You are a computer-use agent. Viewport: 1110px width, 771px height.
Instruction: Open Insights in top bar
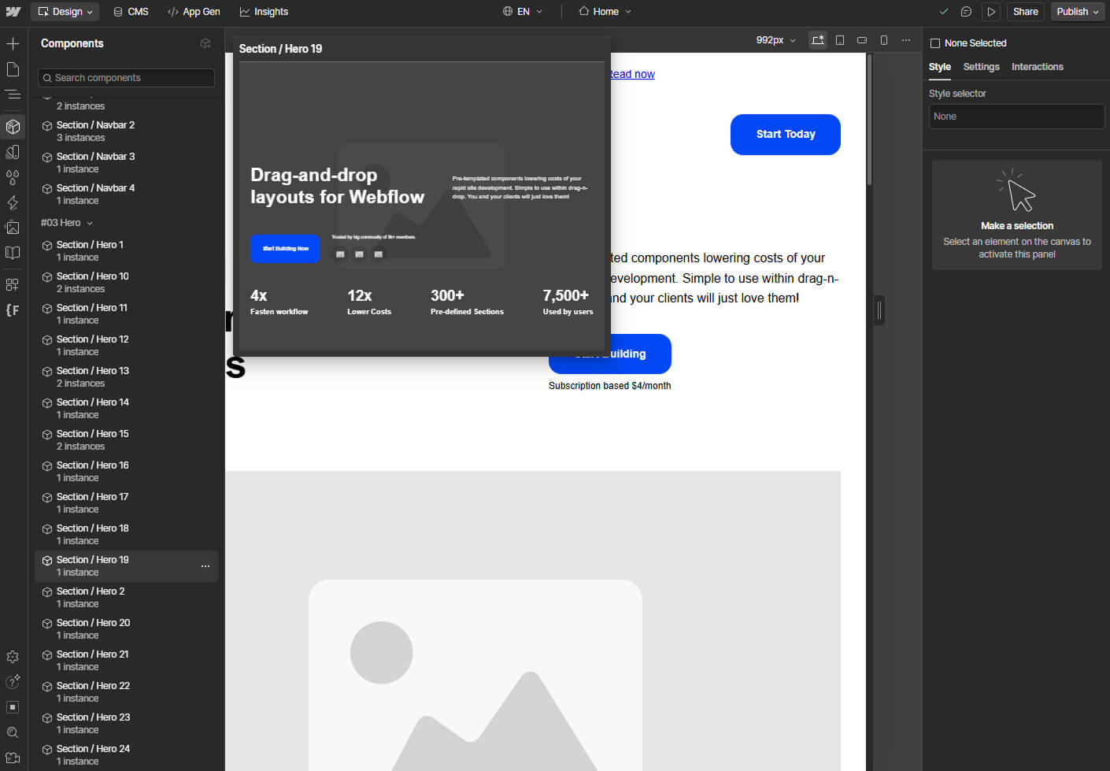coord(264,12)
